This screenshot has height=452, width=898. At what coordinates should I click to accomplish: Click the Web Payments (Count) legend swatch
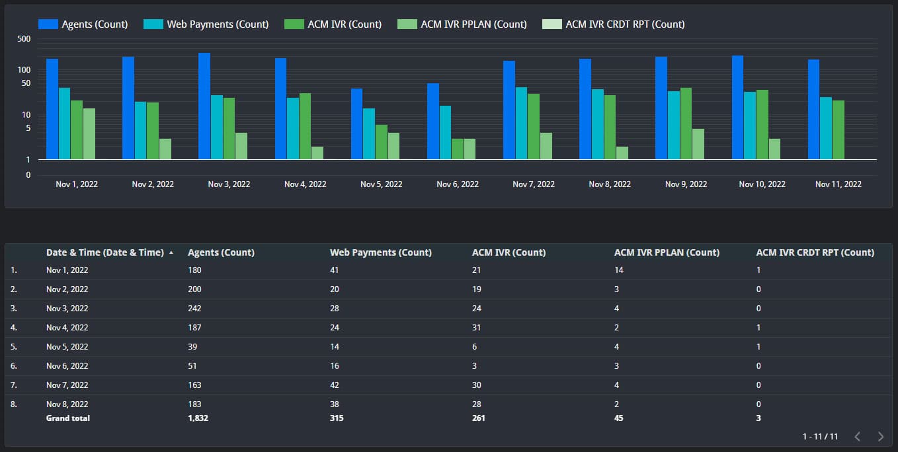click(153, 24)
